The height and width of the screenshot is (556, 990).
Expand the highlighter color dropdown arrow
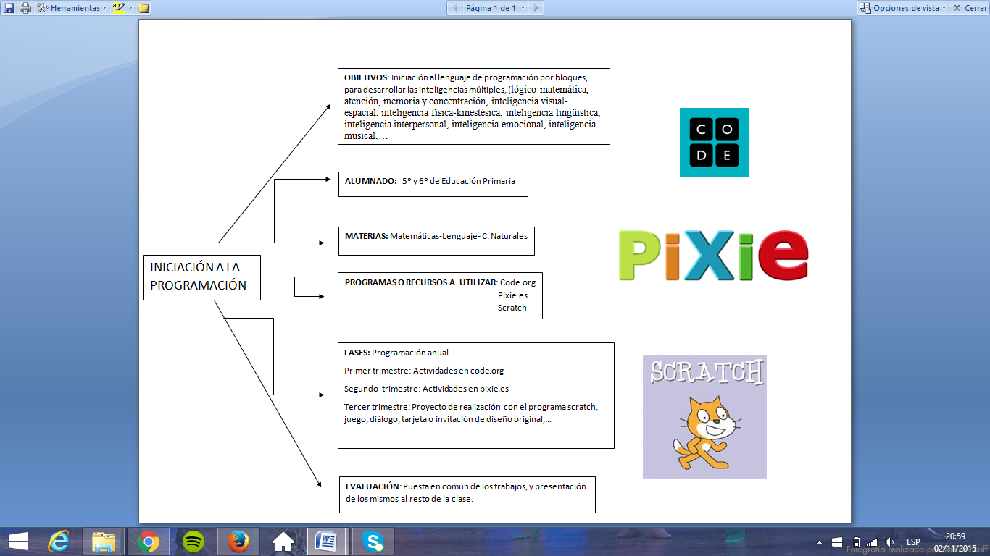tap(131, 8)
